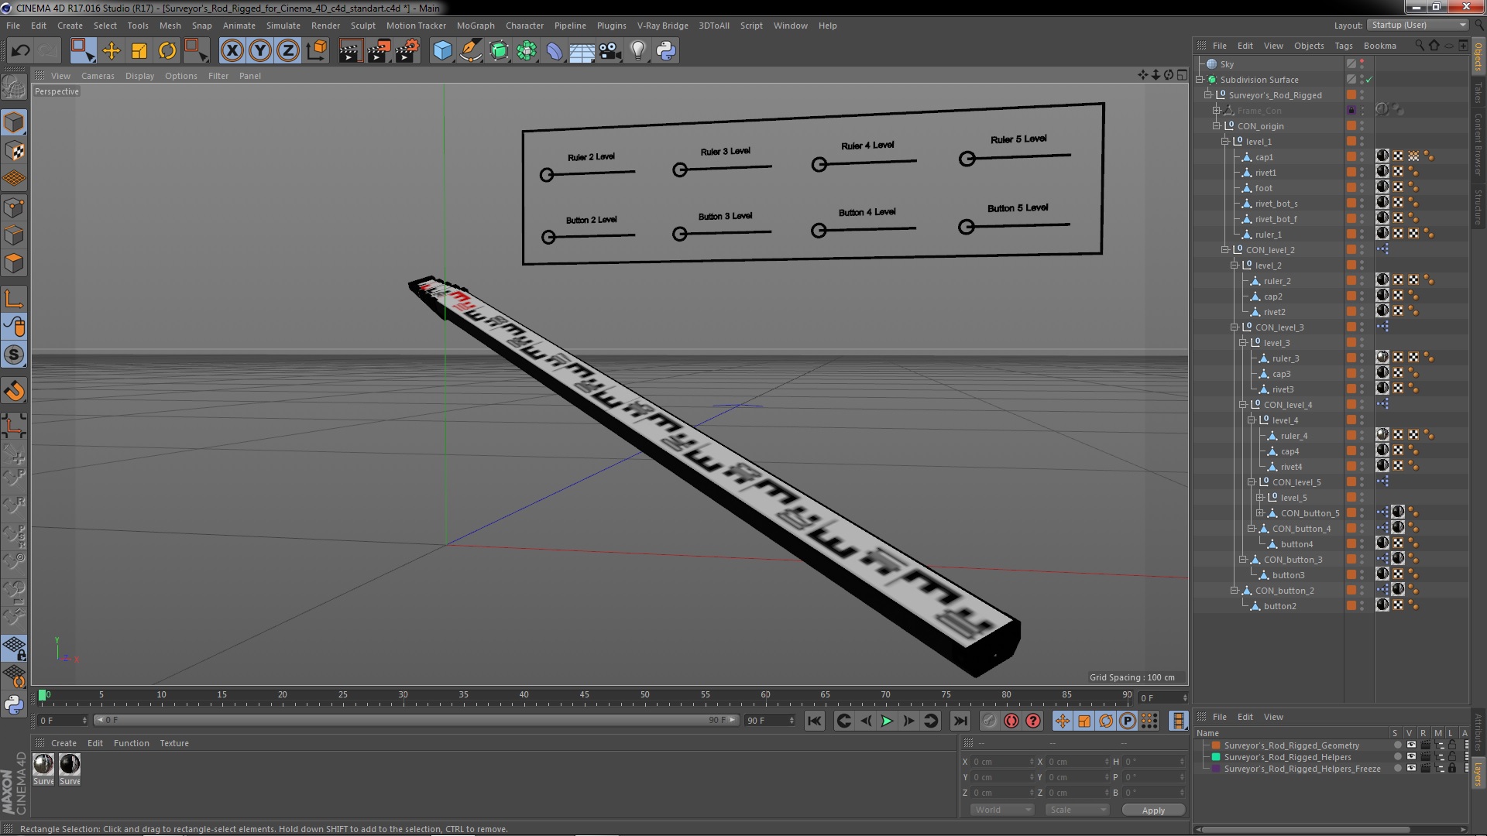Expand the level_5 group
Viewport: 1487px width, 836px height.
1259,498
